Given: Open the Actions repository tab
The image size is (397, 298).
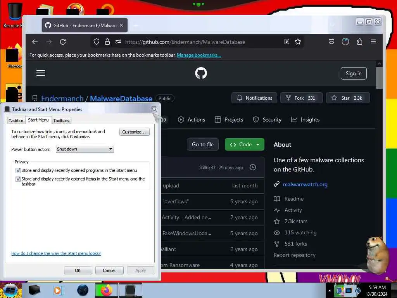Looking at the screenshot, I should (x=192, y=120).
